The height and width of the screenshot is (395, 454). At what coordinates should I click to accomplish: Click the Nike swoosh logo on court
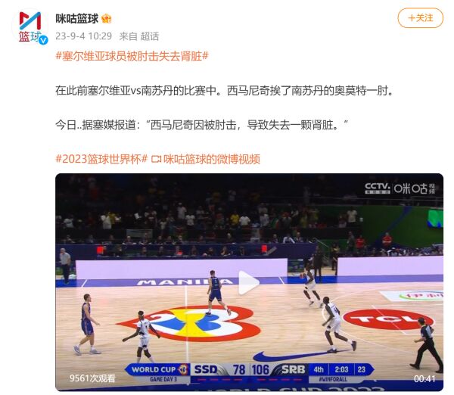pos(300,355)
